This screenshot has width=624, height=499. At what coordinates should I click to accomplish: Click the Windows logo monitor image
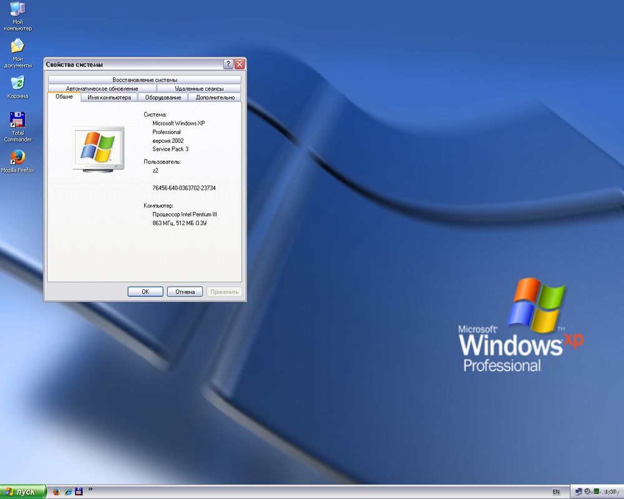(99, 150)
